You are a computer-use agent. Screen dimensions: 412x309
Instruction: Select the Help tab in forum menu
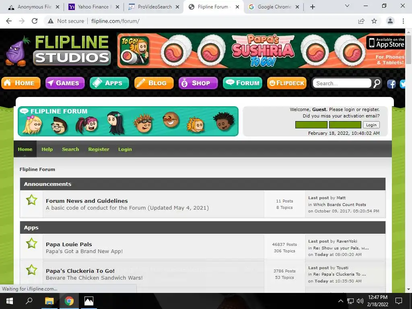click(x=47, y=149)
